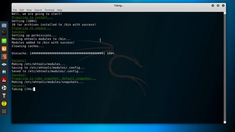Launch the Terminal icon in the dock
The image size is (235, 132).
point(4,33)
